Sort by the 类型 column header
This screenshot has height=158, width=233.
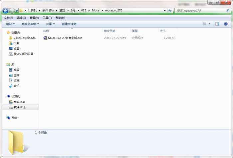coord(134,31)
